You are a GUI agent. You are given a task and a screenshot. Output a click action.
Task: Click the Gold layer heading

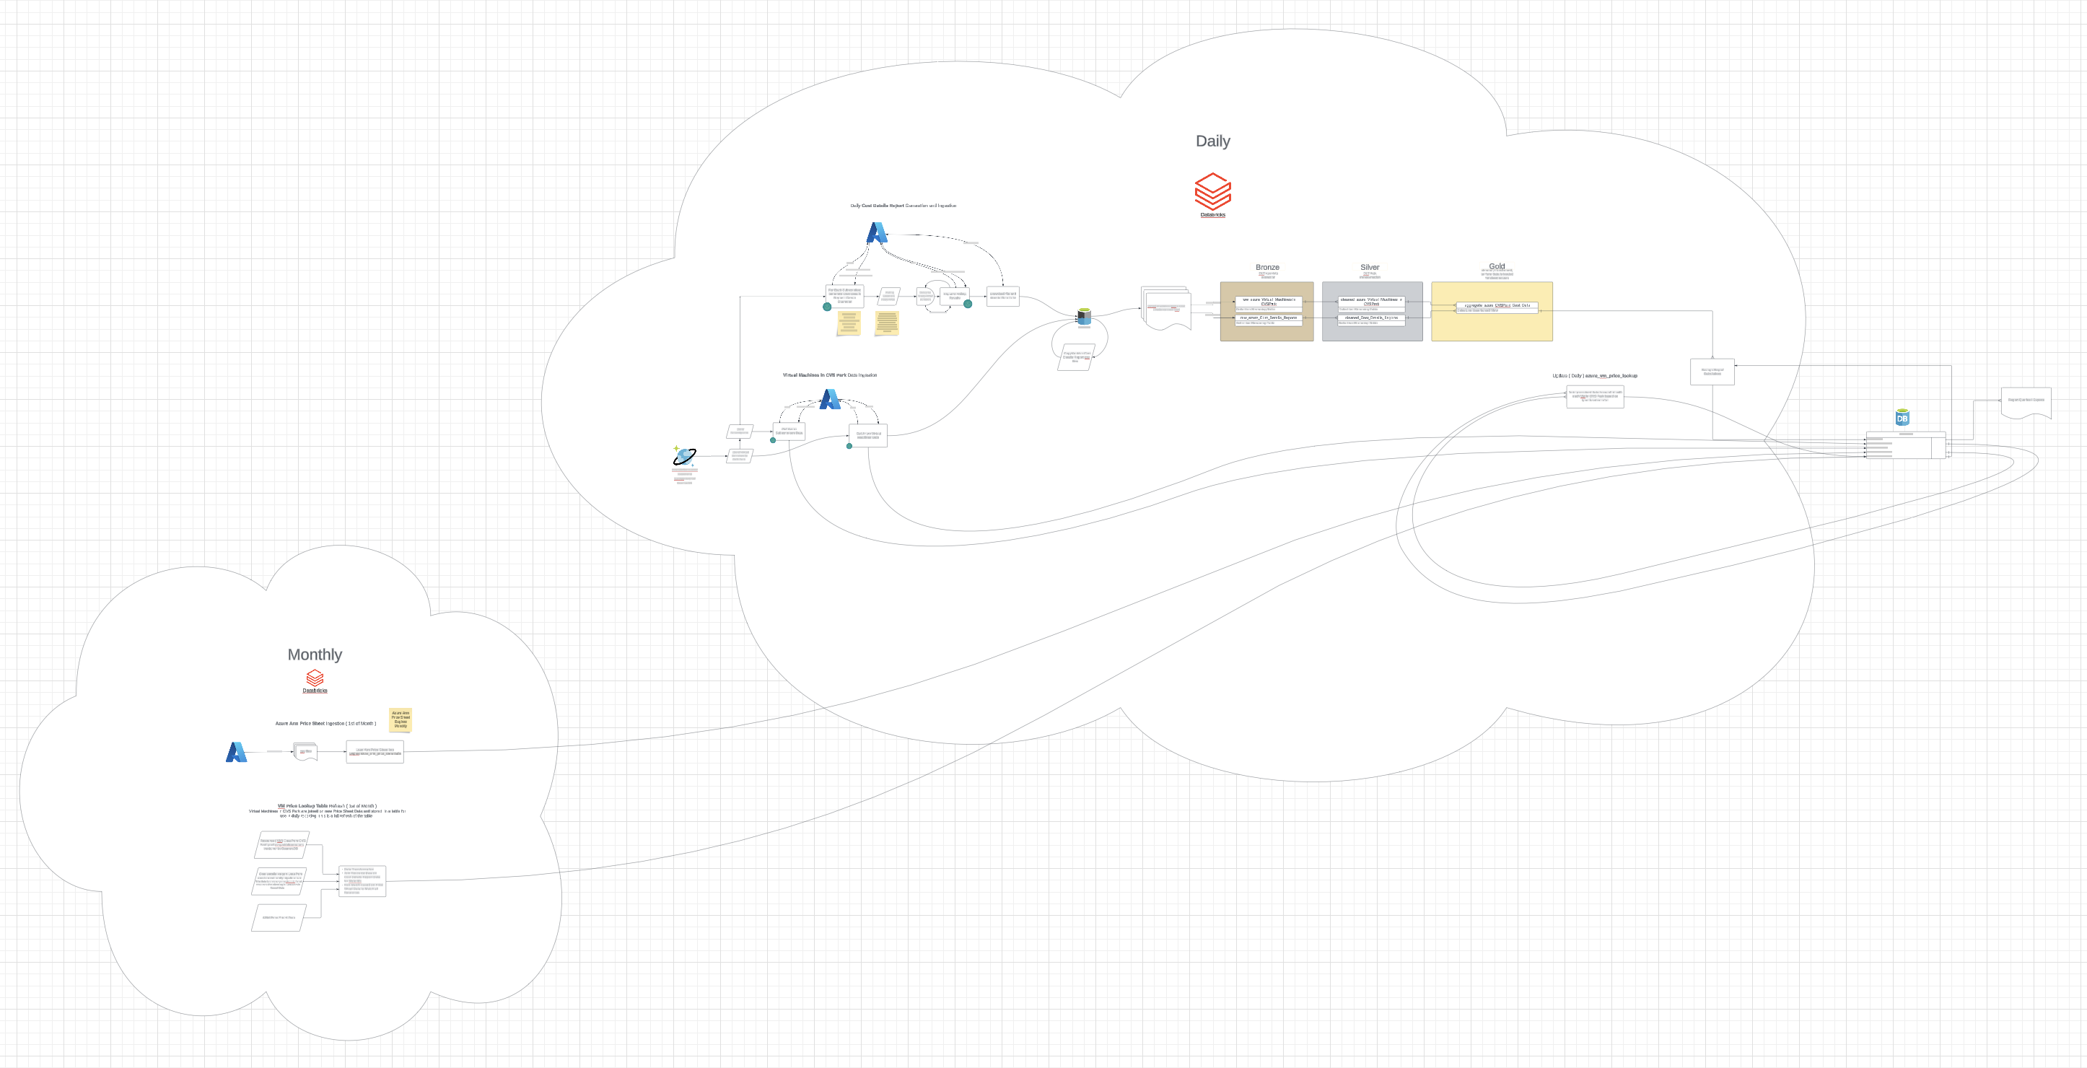1497,266
